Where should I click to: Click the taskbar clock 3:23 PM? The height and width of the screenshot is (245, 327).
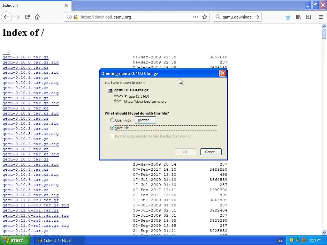coord(315,241)
